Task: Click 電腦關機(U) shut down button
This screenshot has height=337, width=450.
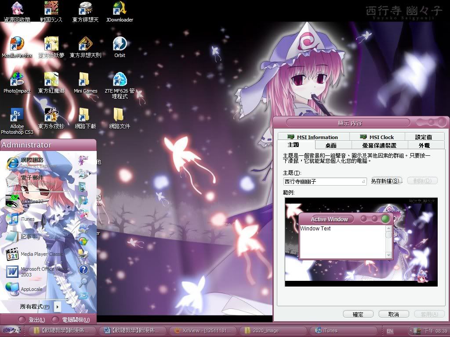Action: pyautogui.click(x=71, y=319)
